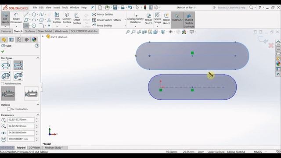This screenshot has height=158, width=281.
Task: Select the Sketch Text tool
Action: click(x=49, y=20)
